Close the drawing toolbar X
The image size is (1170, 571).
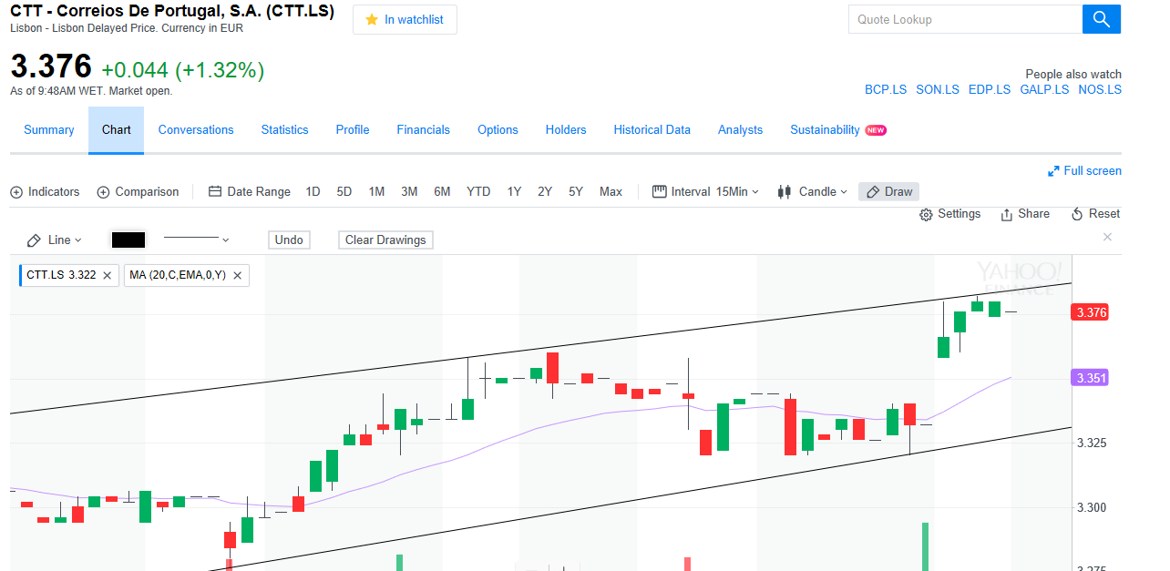coord(1107,237)
